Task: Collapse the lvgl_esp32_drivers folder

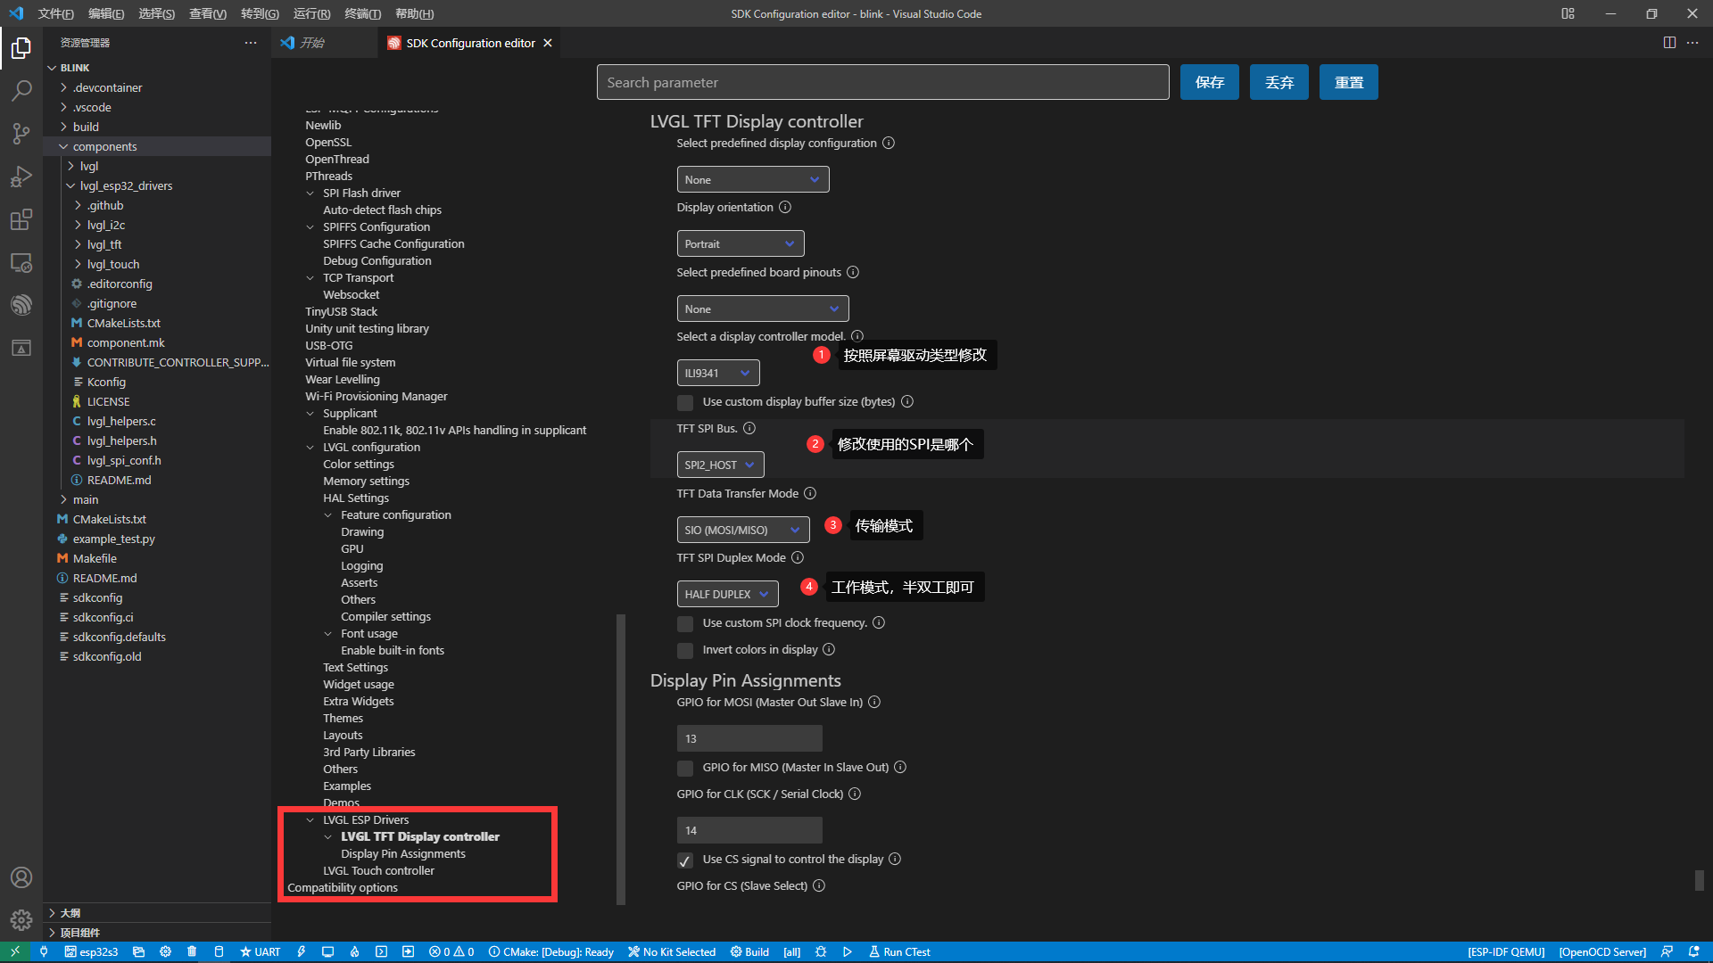Action: coord(125,185)
